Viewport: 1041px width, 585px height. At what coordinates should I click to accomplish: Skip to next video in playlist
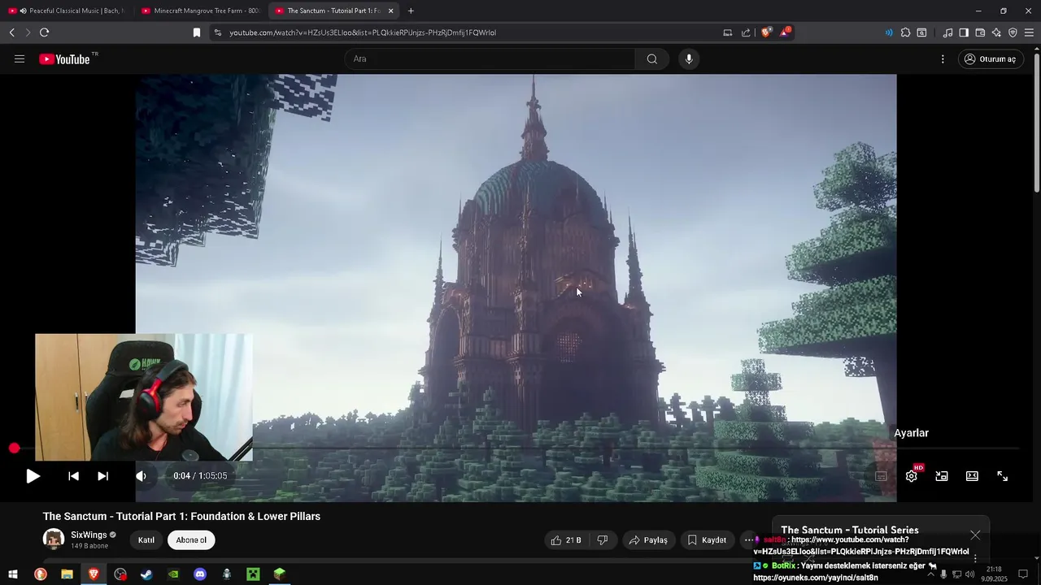[x=102, y=476]
